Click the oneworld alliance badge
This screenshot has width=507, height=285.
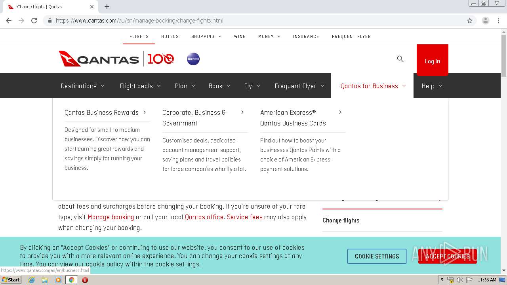pos(193,59)
